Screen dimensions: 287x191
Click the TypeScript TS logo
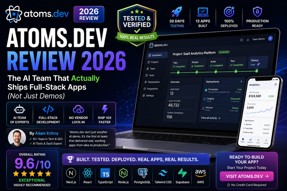(105, 173)
